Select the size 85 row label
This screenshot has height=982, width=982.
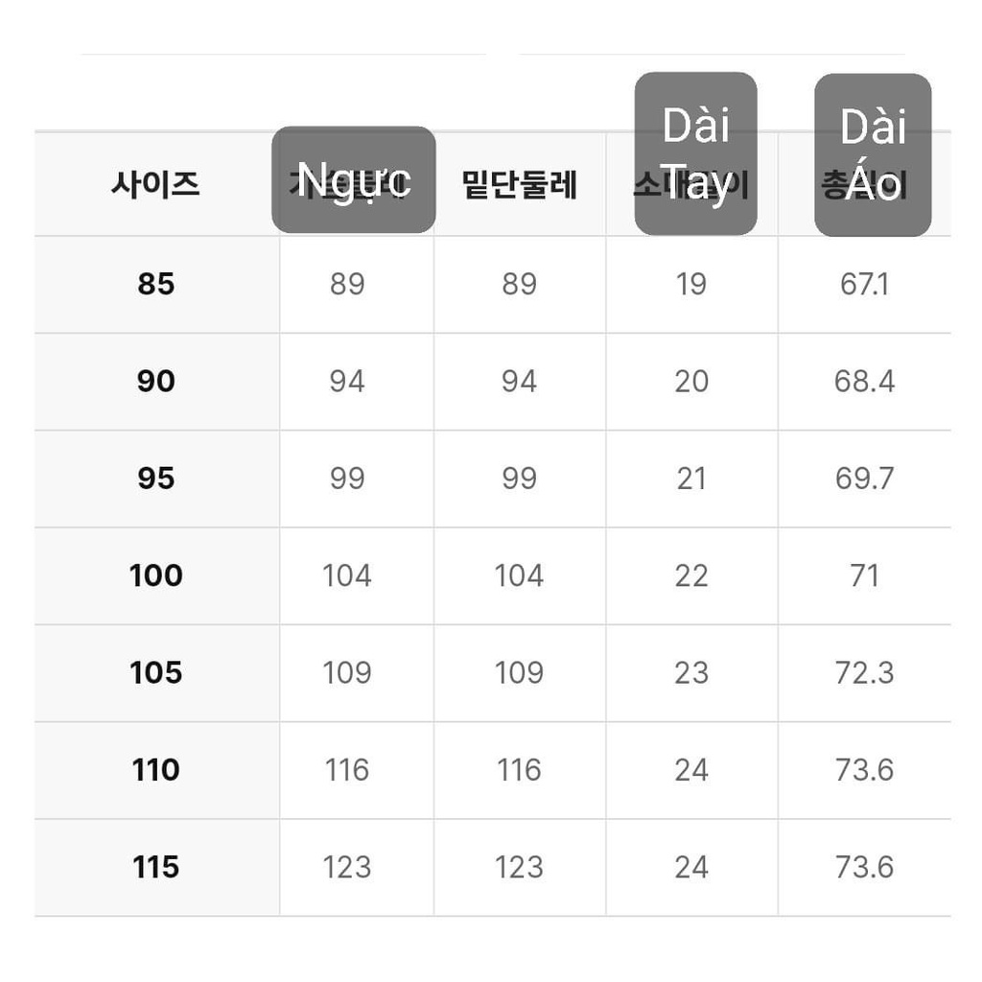point(156,284)
